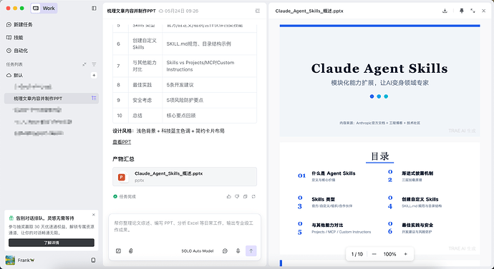Screen dimensions: 494x269
Task: Click the 1 / 10 page indicator
Action: [x=357, y=254]
